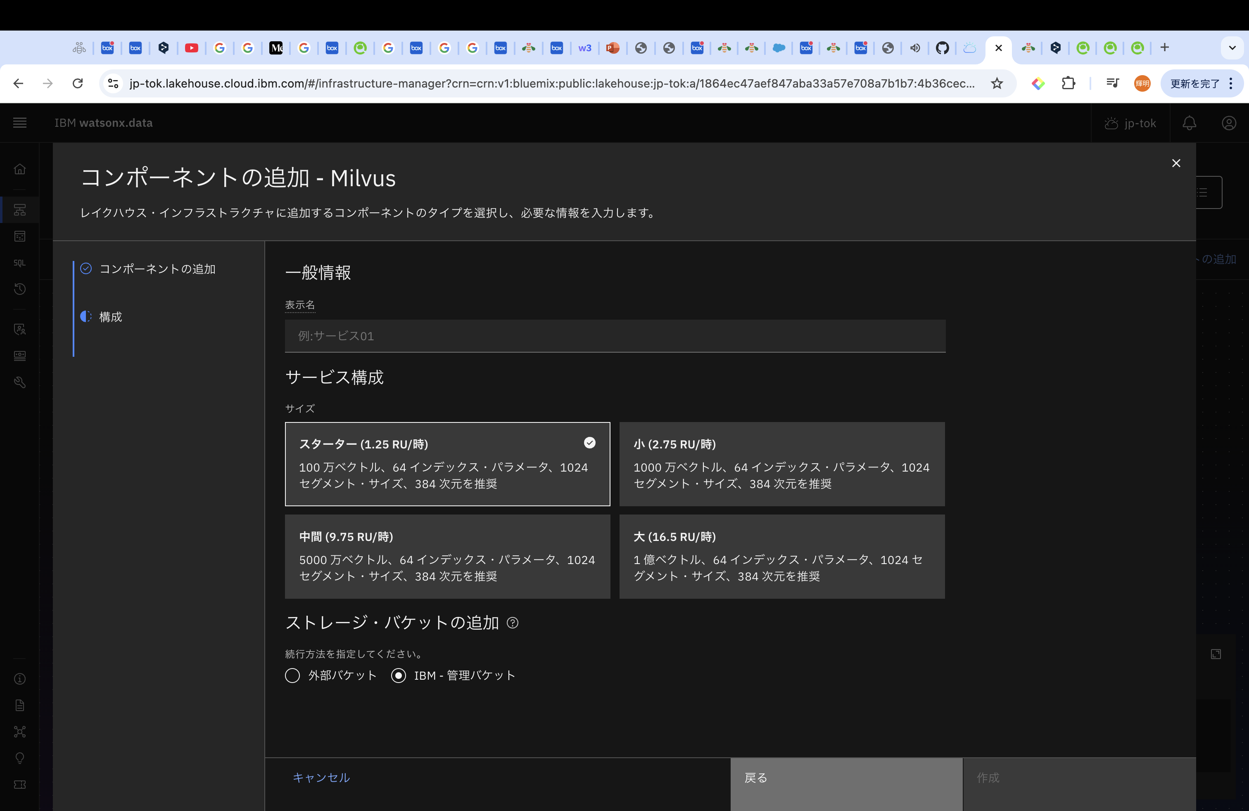Select the 外部バケット radio option
This screenshot has width=1249, height=811.
click(x=292, y=675)
